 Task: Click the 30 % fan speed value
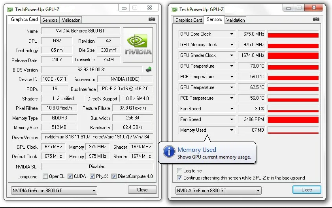(252, 109)
